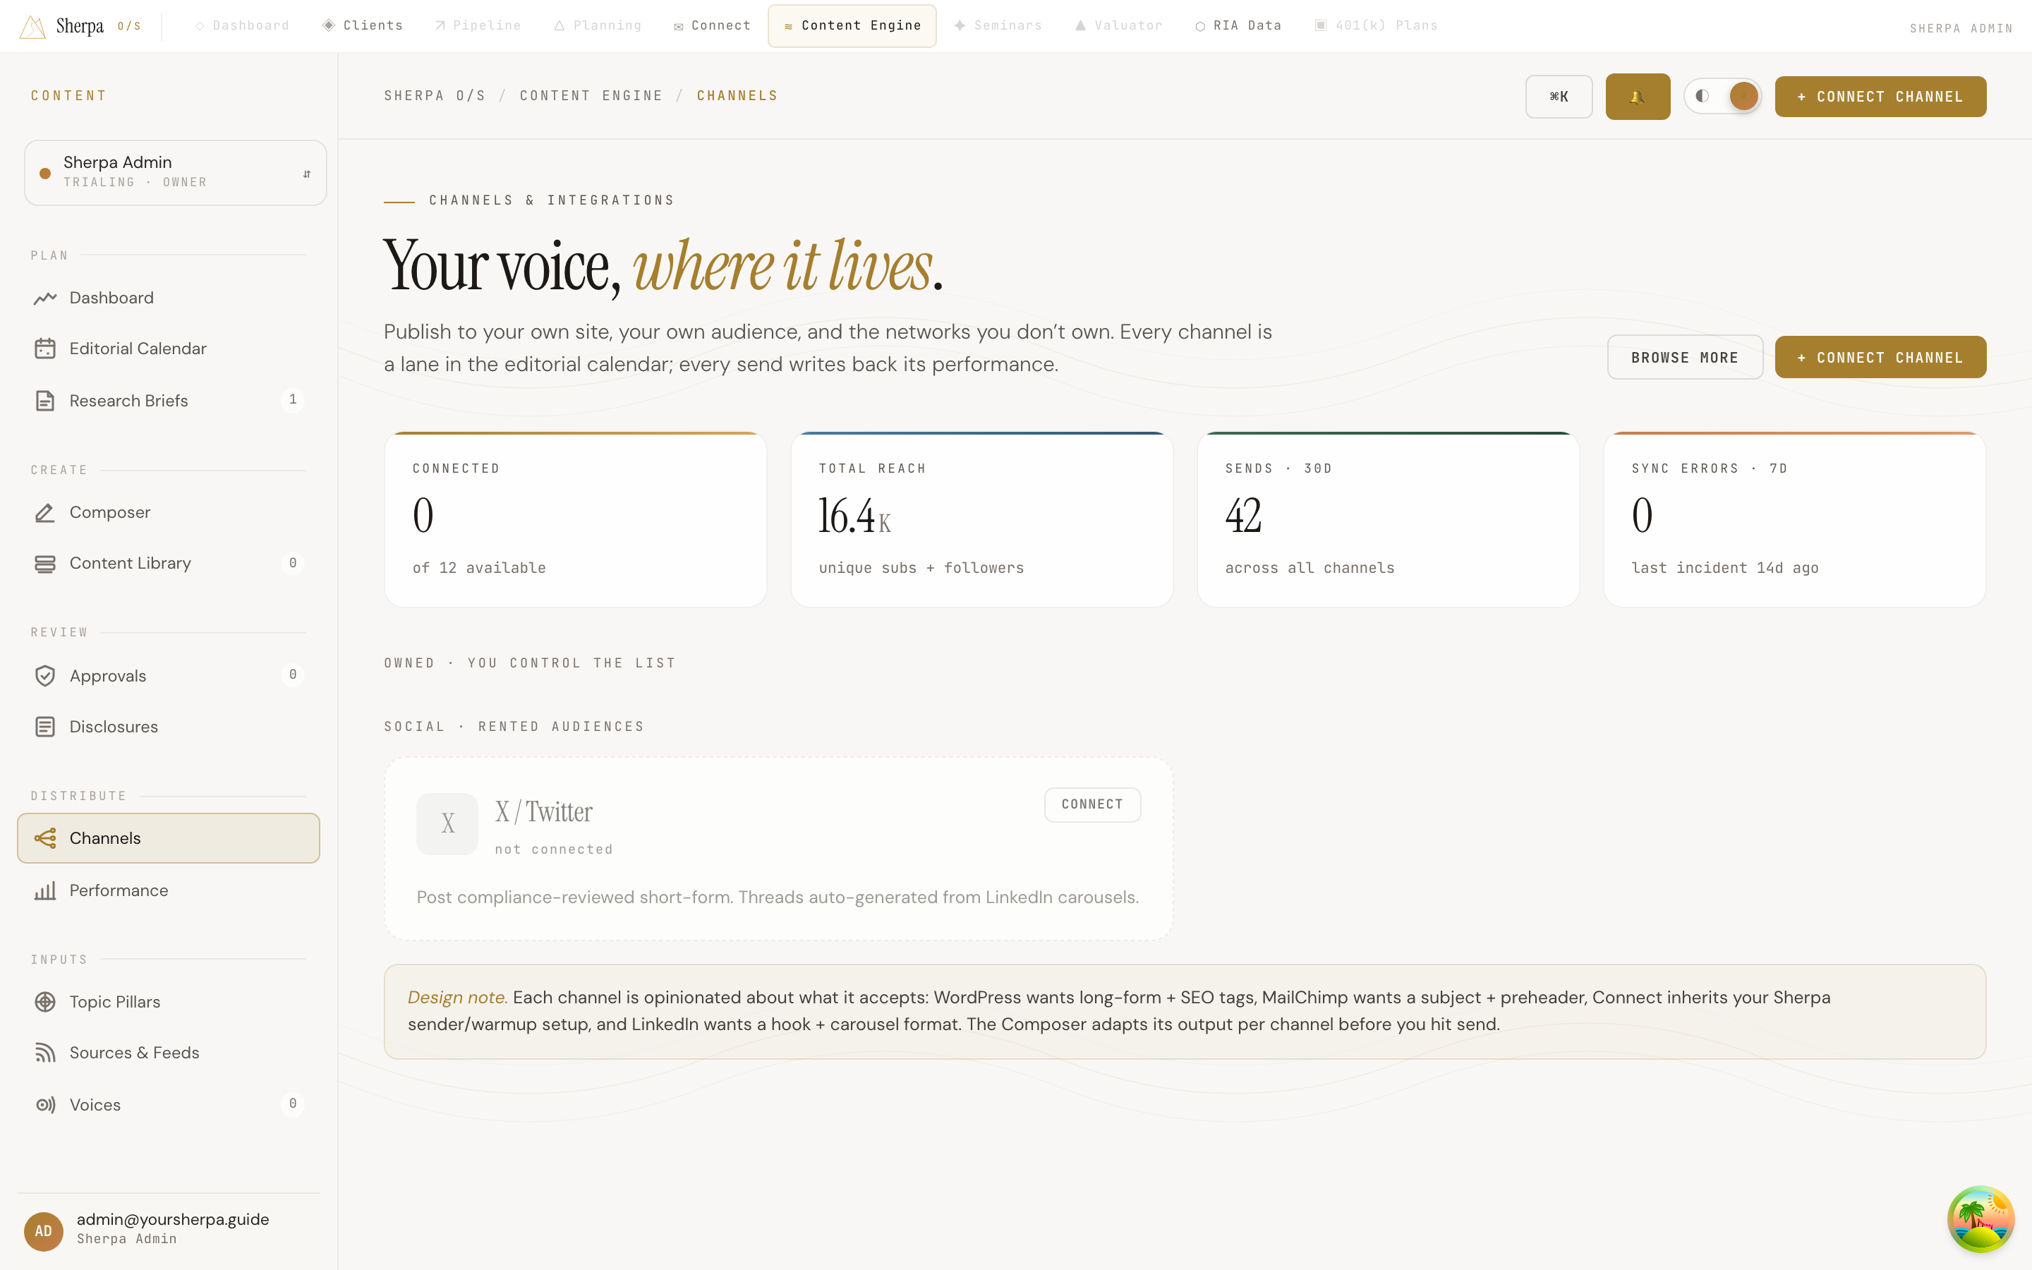Click Connect Channel button in the header

[x=1880, y=97]
